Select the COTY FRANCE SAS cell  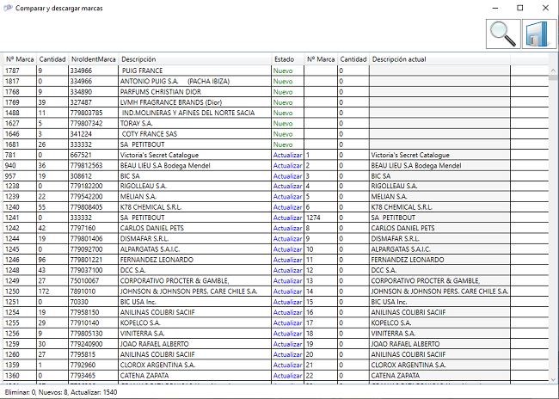click(x=194, y=134)
